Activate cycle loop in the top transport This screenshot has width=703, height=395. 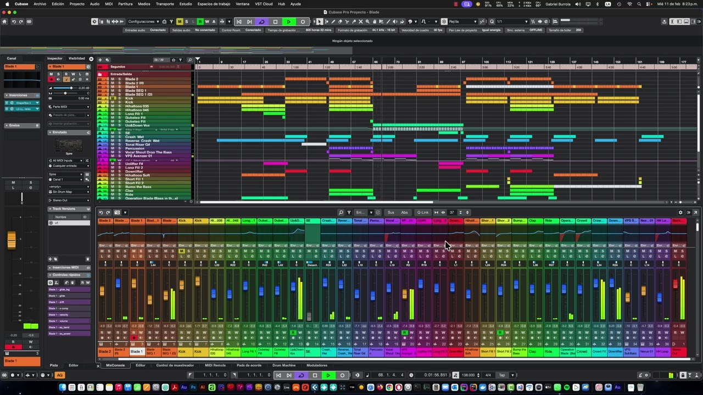(261, 21)
